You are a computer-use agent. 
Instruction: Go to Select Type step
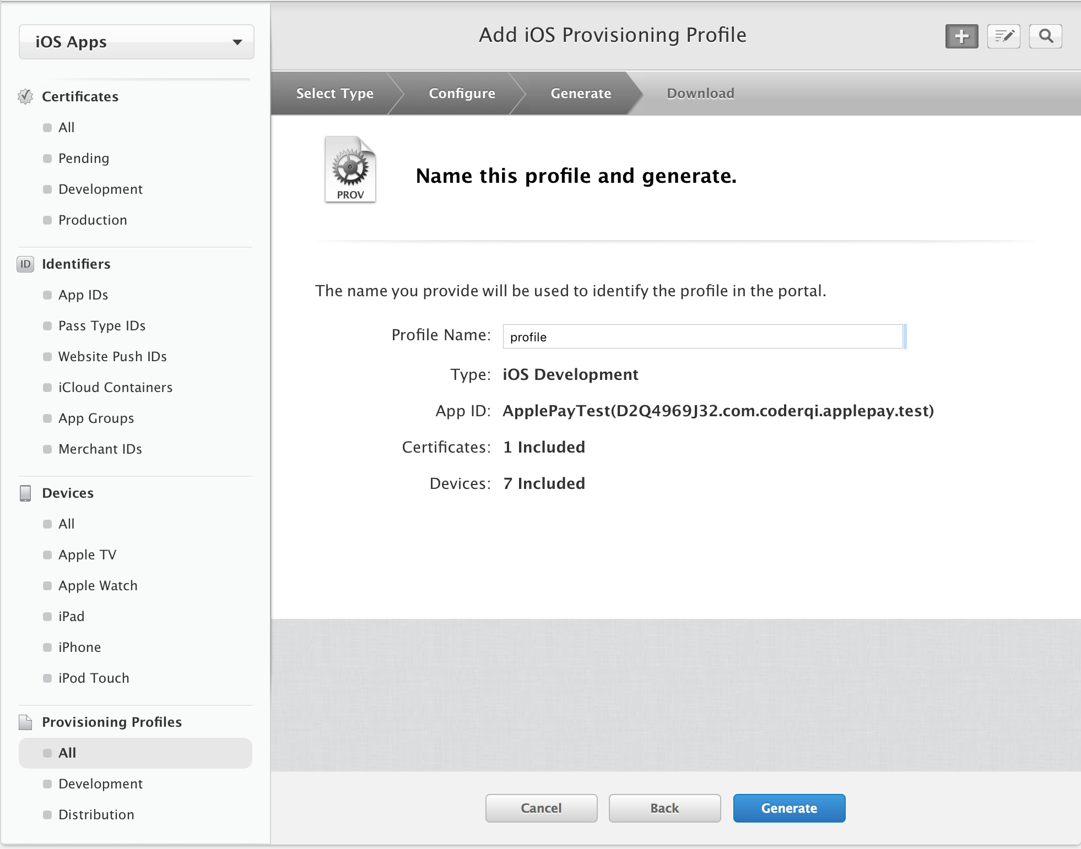click(x=334, y=93)
